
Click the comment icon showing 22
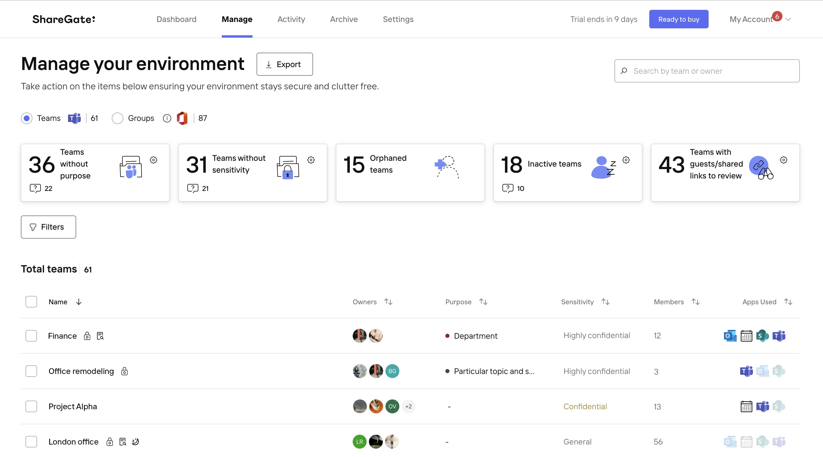pos(35,188)
